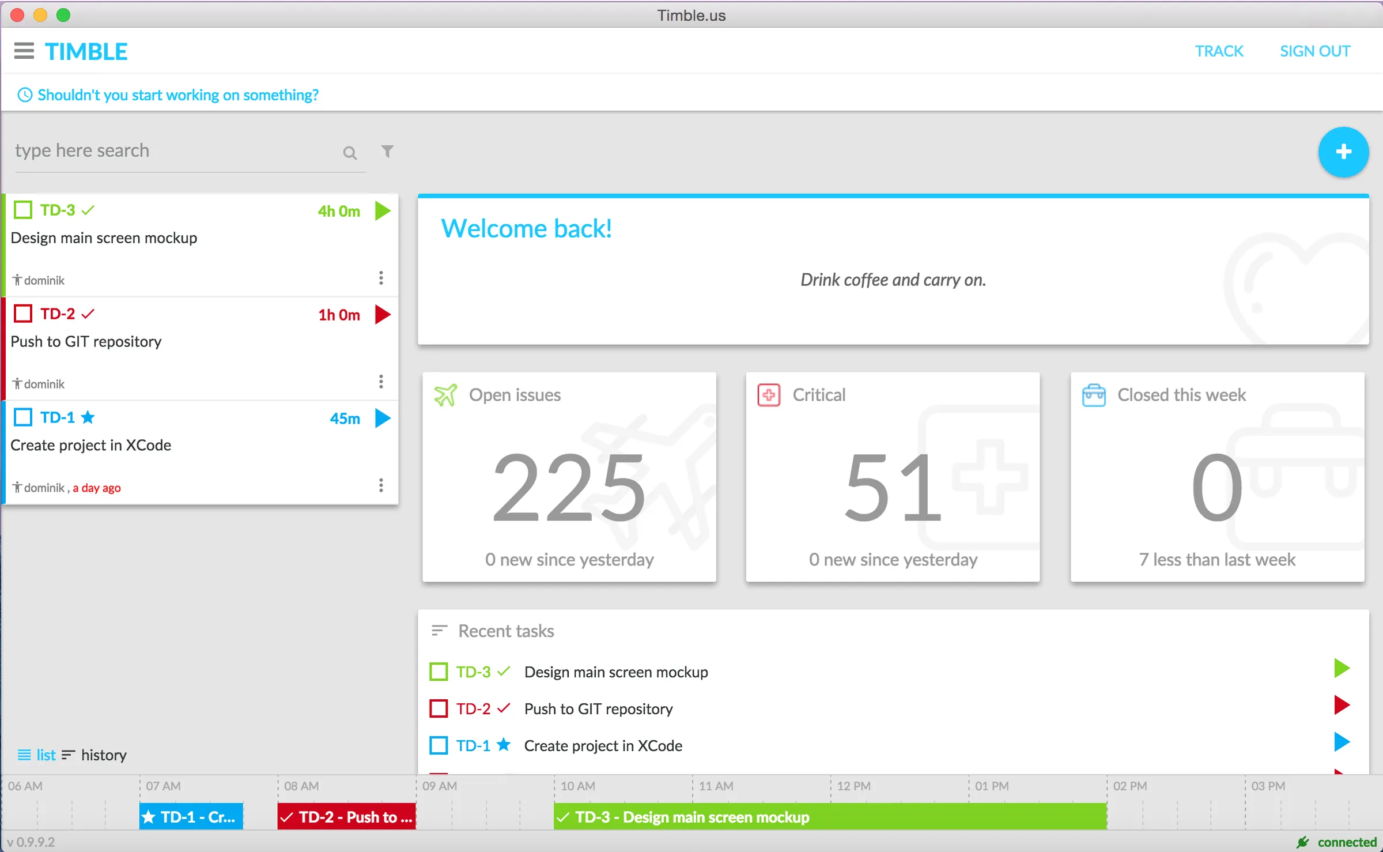
Task: Click the first-aid icon on Critical card
Action: pyautogui.click(x=768, y=394)
